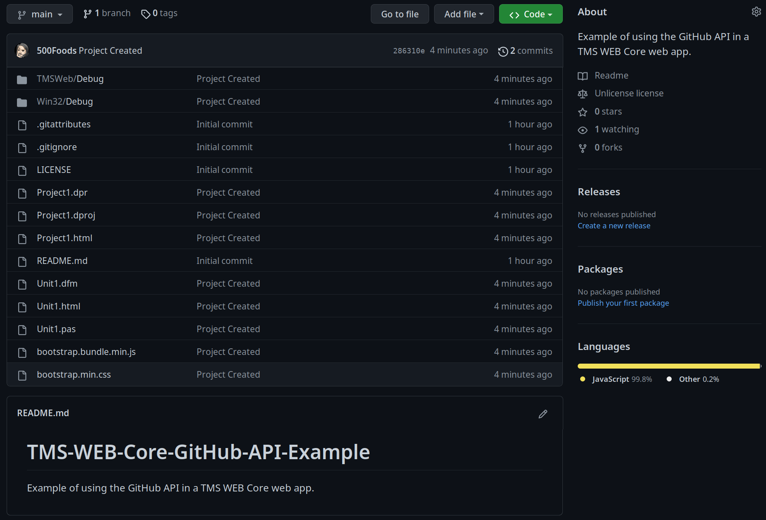Open the Project1.dproj file

pos(66,215)
